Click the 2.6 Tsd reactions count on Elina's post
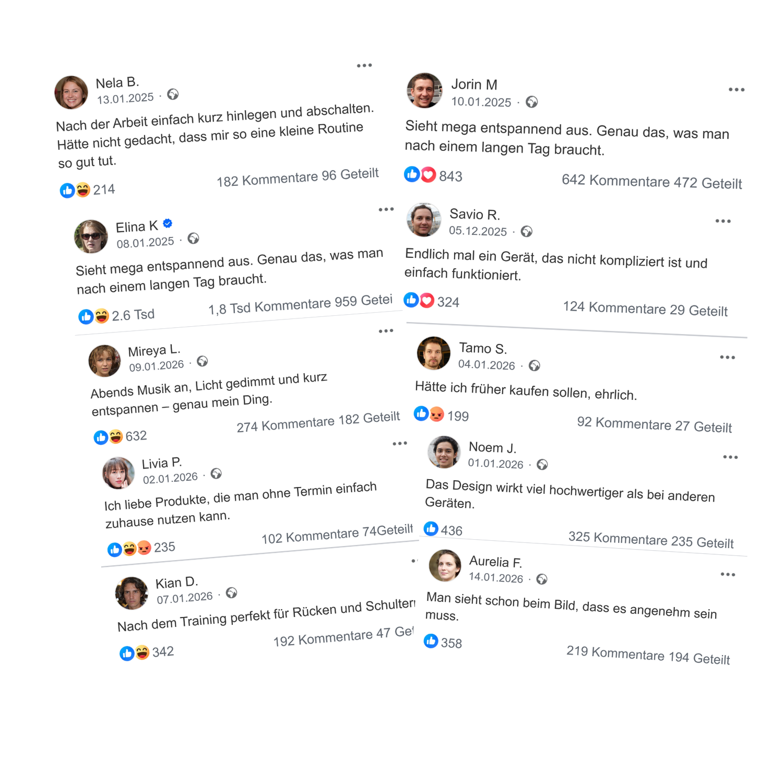 (x=133, y=315)
